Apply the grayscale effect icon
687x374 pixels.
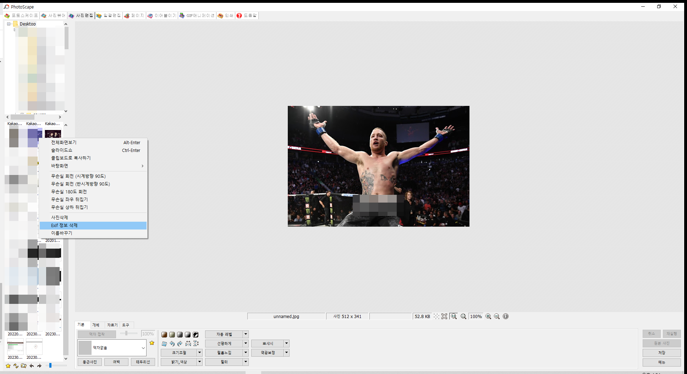pos(180,335)
